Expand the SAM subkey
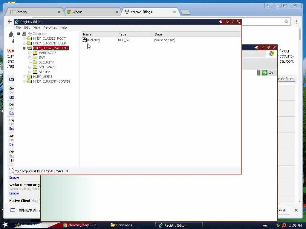The width and height of the screenshot is (306, 229). [30, 58]
